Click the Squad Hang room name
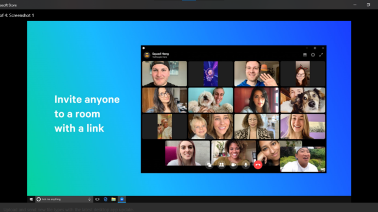378x212 pixels. [160, 54]
